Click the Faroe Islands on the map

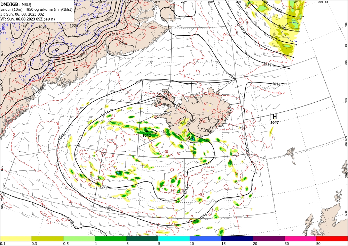[x=291, y=153]
